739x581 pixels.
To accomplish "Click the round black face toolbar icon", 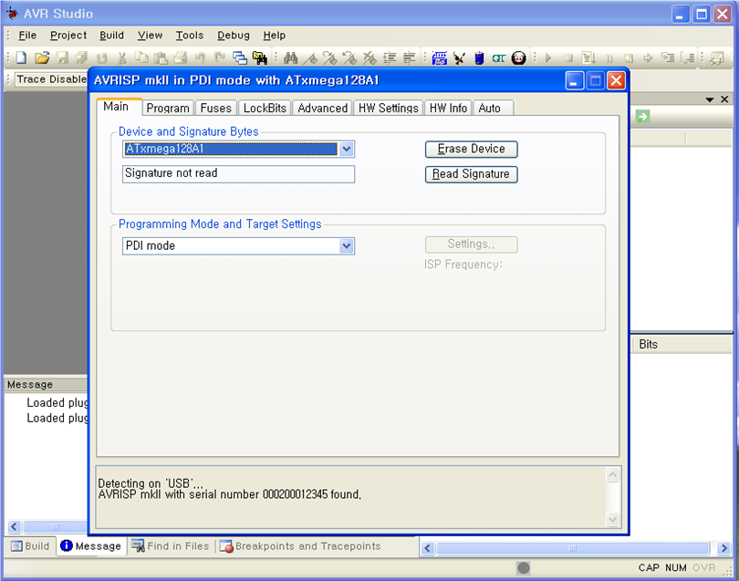I will (x=518, y=58).
